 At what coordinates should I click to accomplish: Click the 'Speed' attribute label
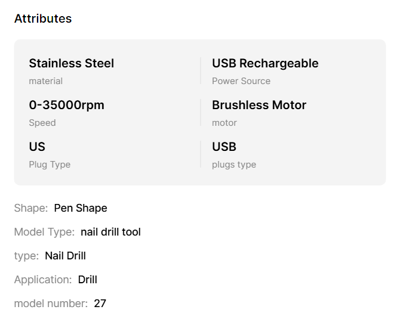(42, 123)
